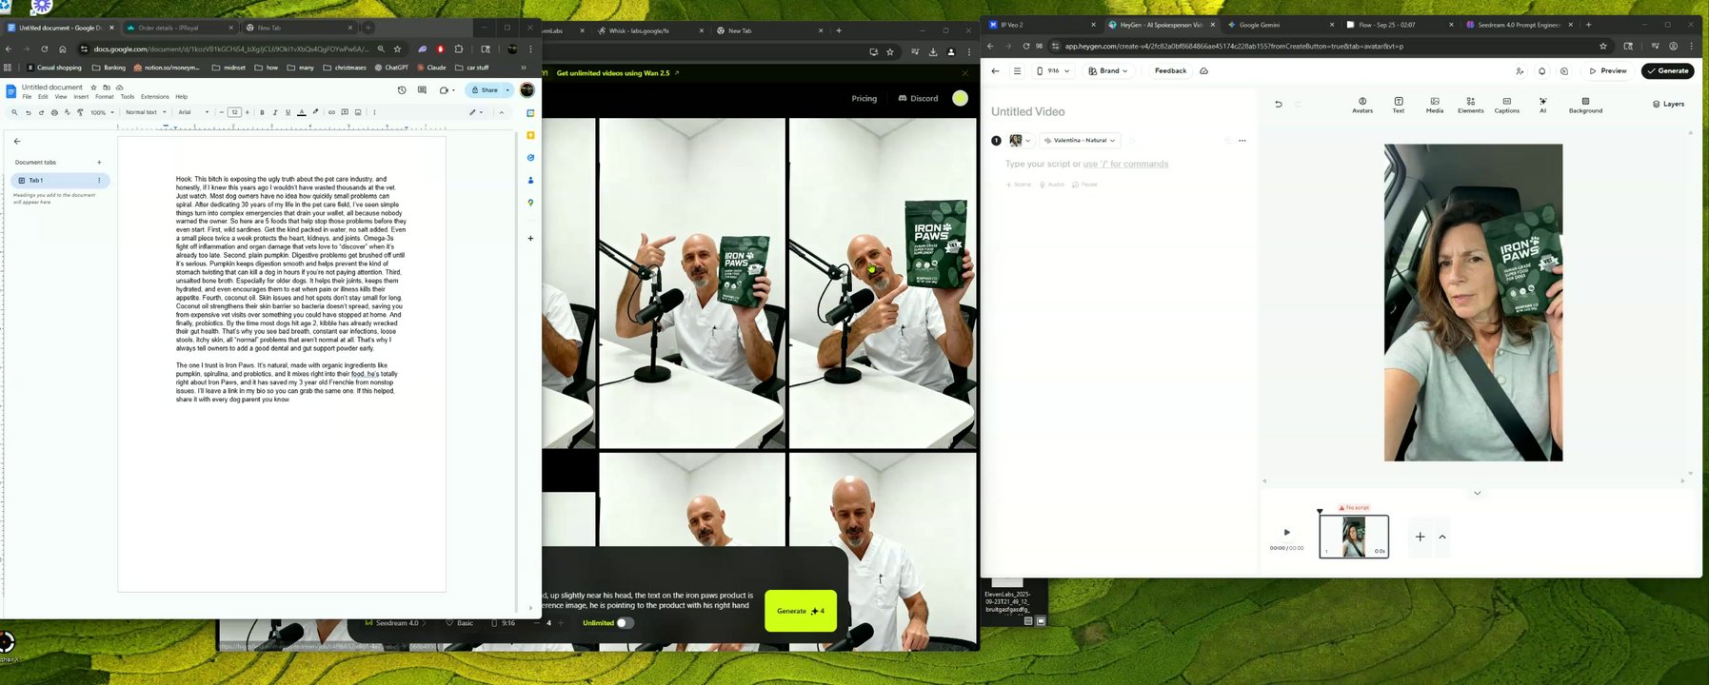This screenshot has height=685, width=1709.
Task: Close the Docs tabs sidebar with back arrow
Action: click(17, 141)
